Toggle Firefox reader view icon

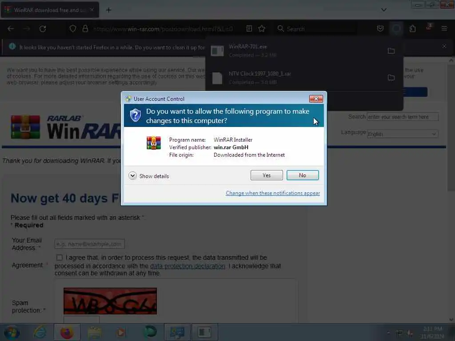[x=249, y=29]
